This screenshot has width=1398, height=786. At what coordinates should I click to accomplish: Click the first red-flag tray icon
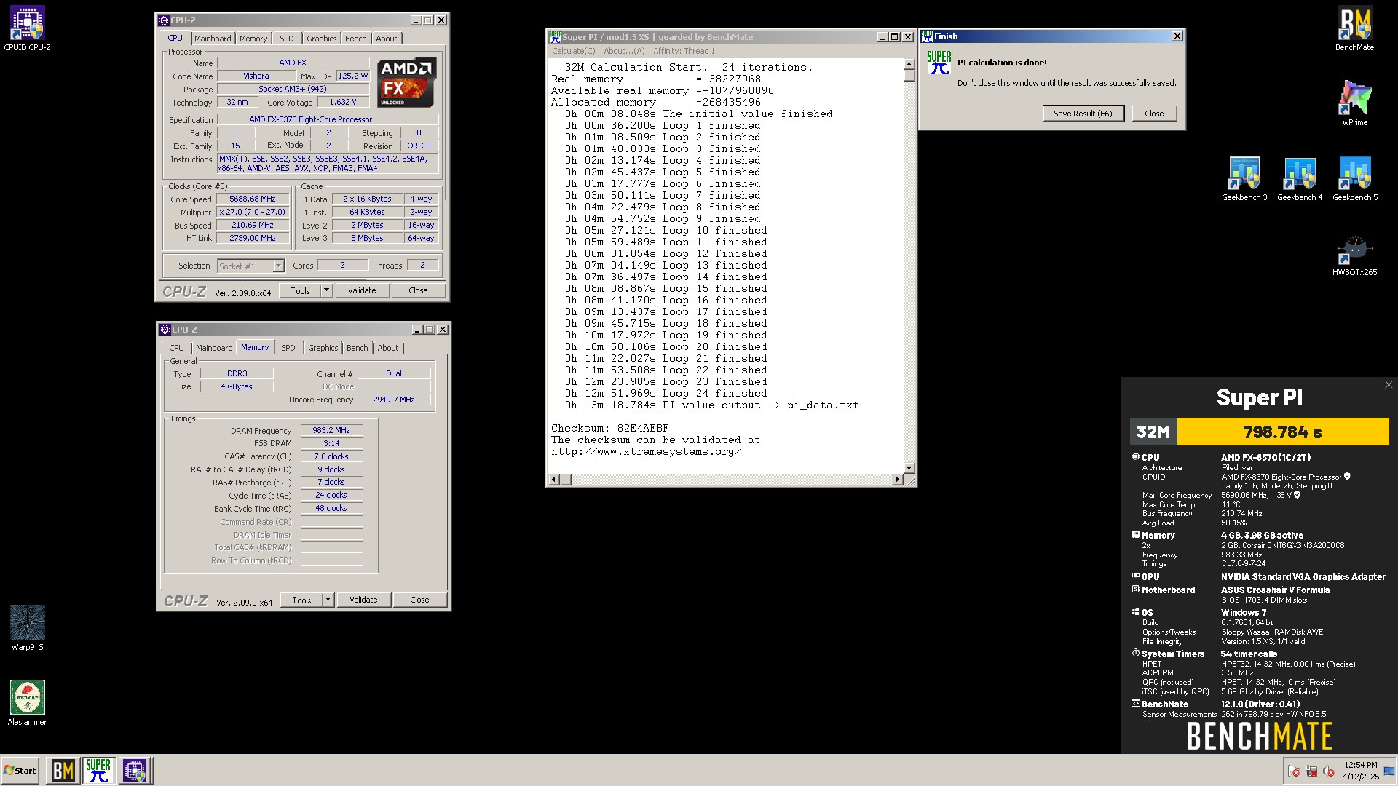coord(1294,771)
